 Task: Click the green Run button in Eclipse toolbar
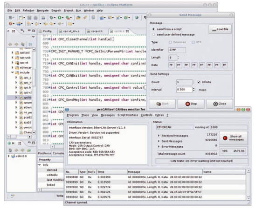click(x=59, y=17)
